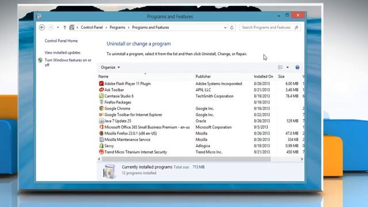Open the recent locations dropdown arrow
The image size is (368, 207).
click(x=57, y=28)
